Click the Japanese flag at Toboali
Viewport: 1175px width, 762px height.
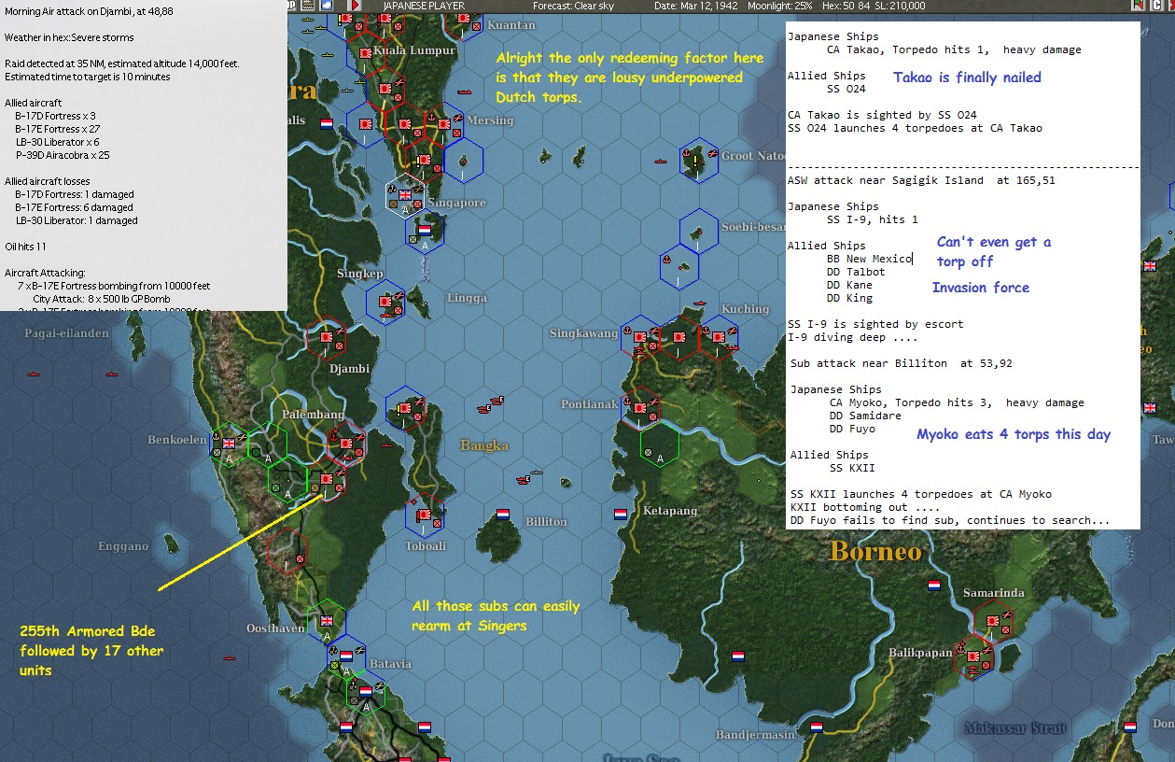tap(425, 515)
